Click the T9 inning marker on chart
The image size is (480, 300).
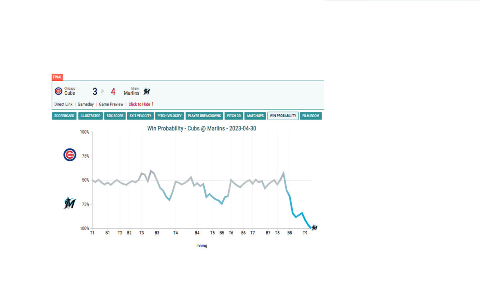pyautogui.click(x=305, y=233)
